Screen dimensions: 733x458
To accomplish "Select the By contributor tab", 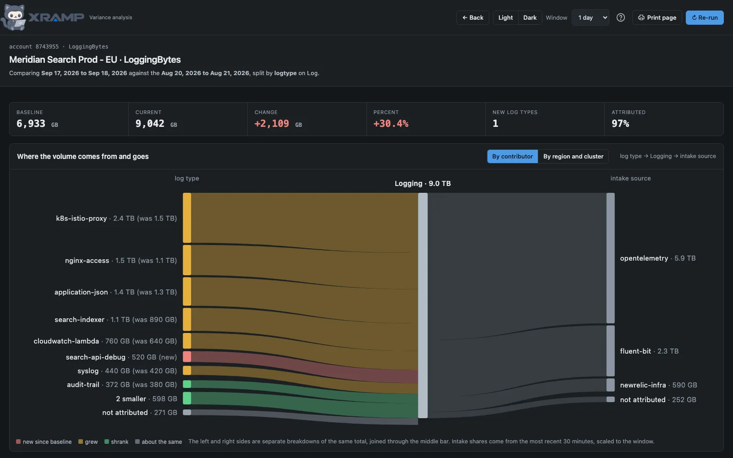I will 512,156.
